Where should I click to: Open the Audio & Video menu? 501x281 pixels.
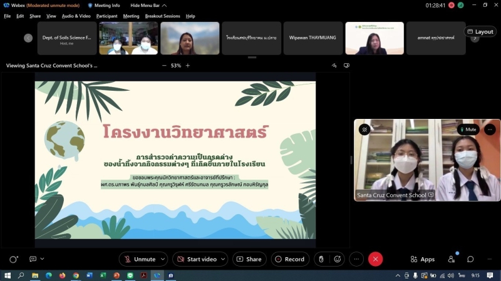coord(76,16)
